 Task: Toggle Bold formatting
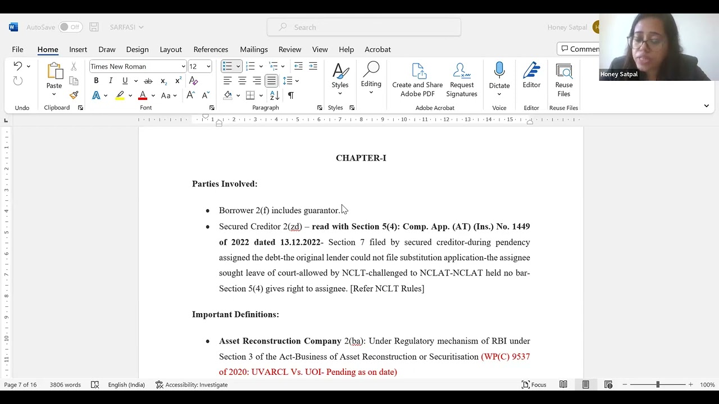(96, 81)
